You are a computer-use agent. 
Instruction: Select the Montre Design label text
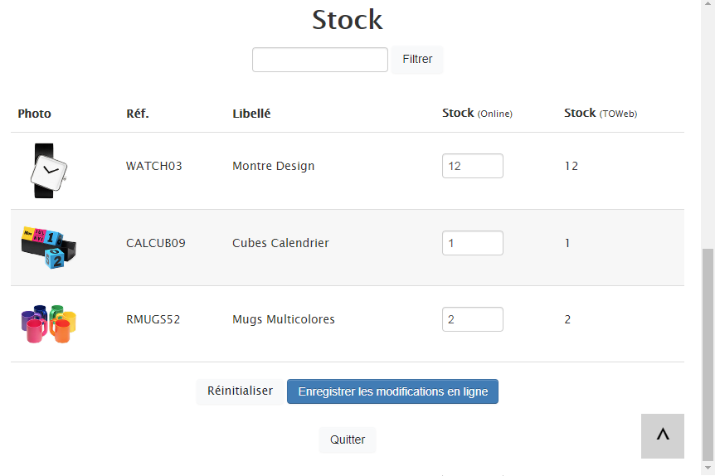tap(274, 166)
